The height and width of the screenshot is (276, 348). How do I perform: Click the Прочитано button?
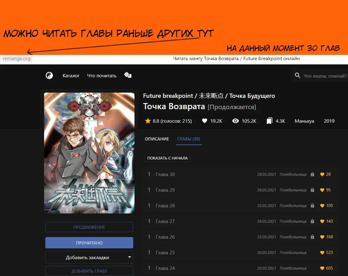89,243
